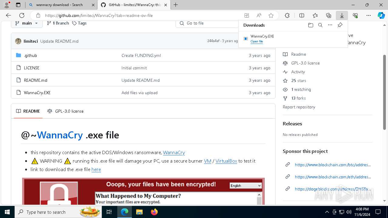Open the limiteci author profile link
This screenshot has height=218, width=388.
point(31,41)
